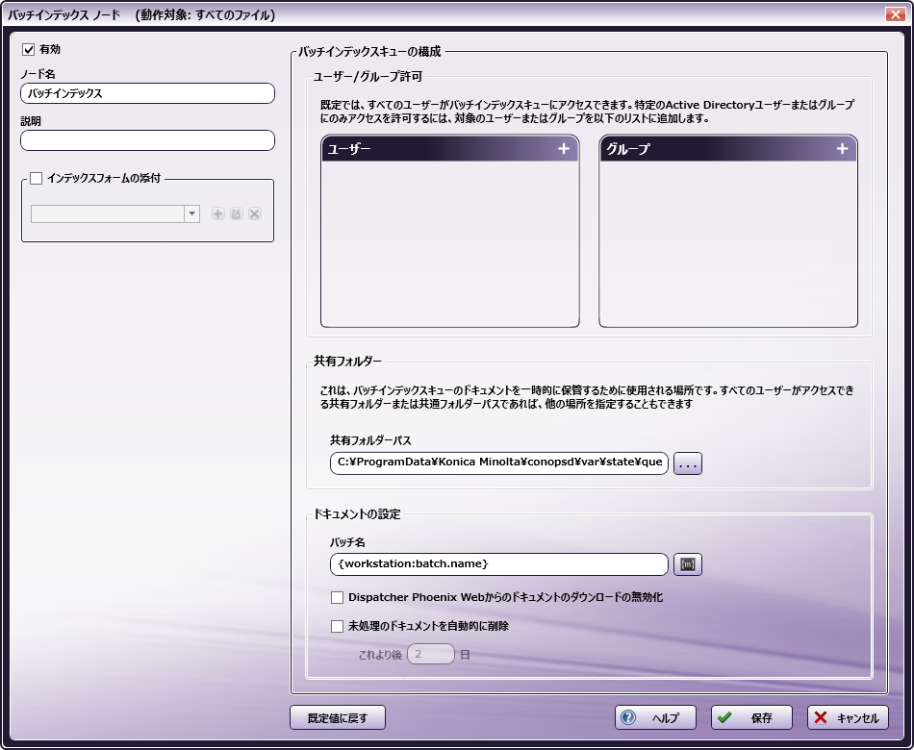
Task: Click the delete index form X icon
Action: coord(255,213)
